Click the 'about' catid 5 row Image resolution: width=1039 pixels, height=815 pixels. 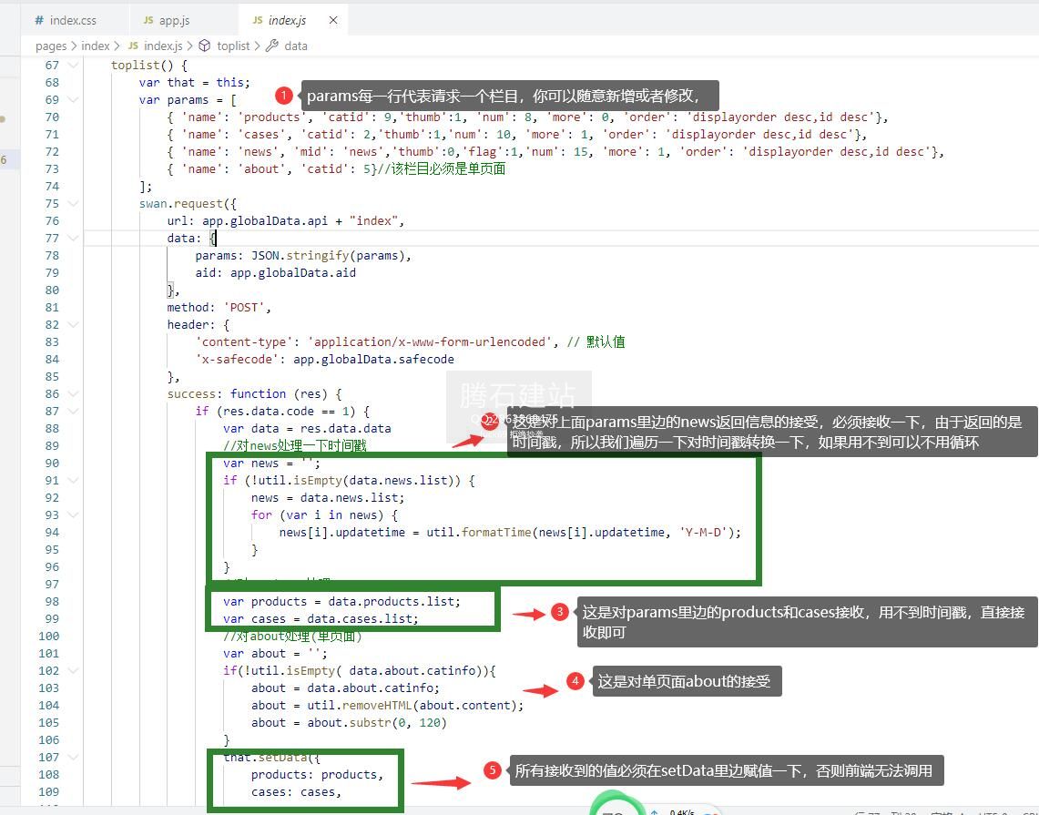click(x=337, y=169)
